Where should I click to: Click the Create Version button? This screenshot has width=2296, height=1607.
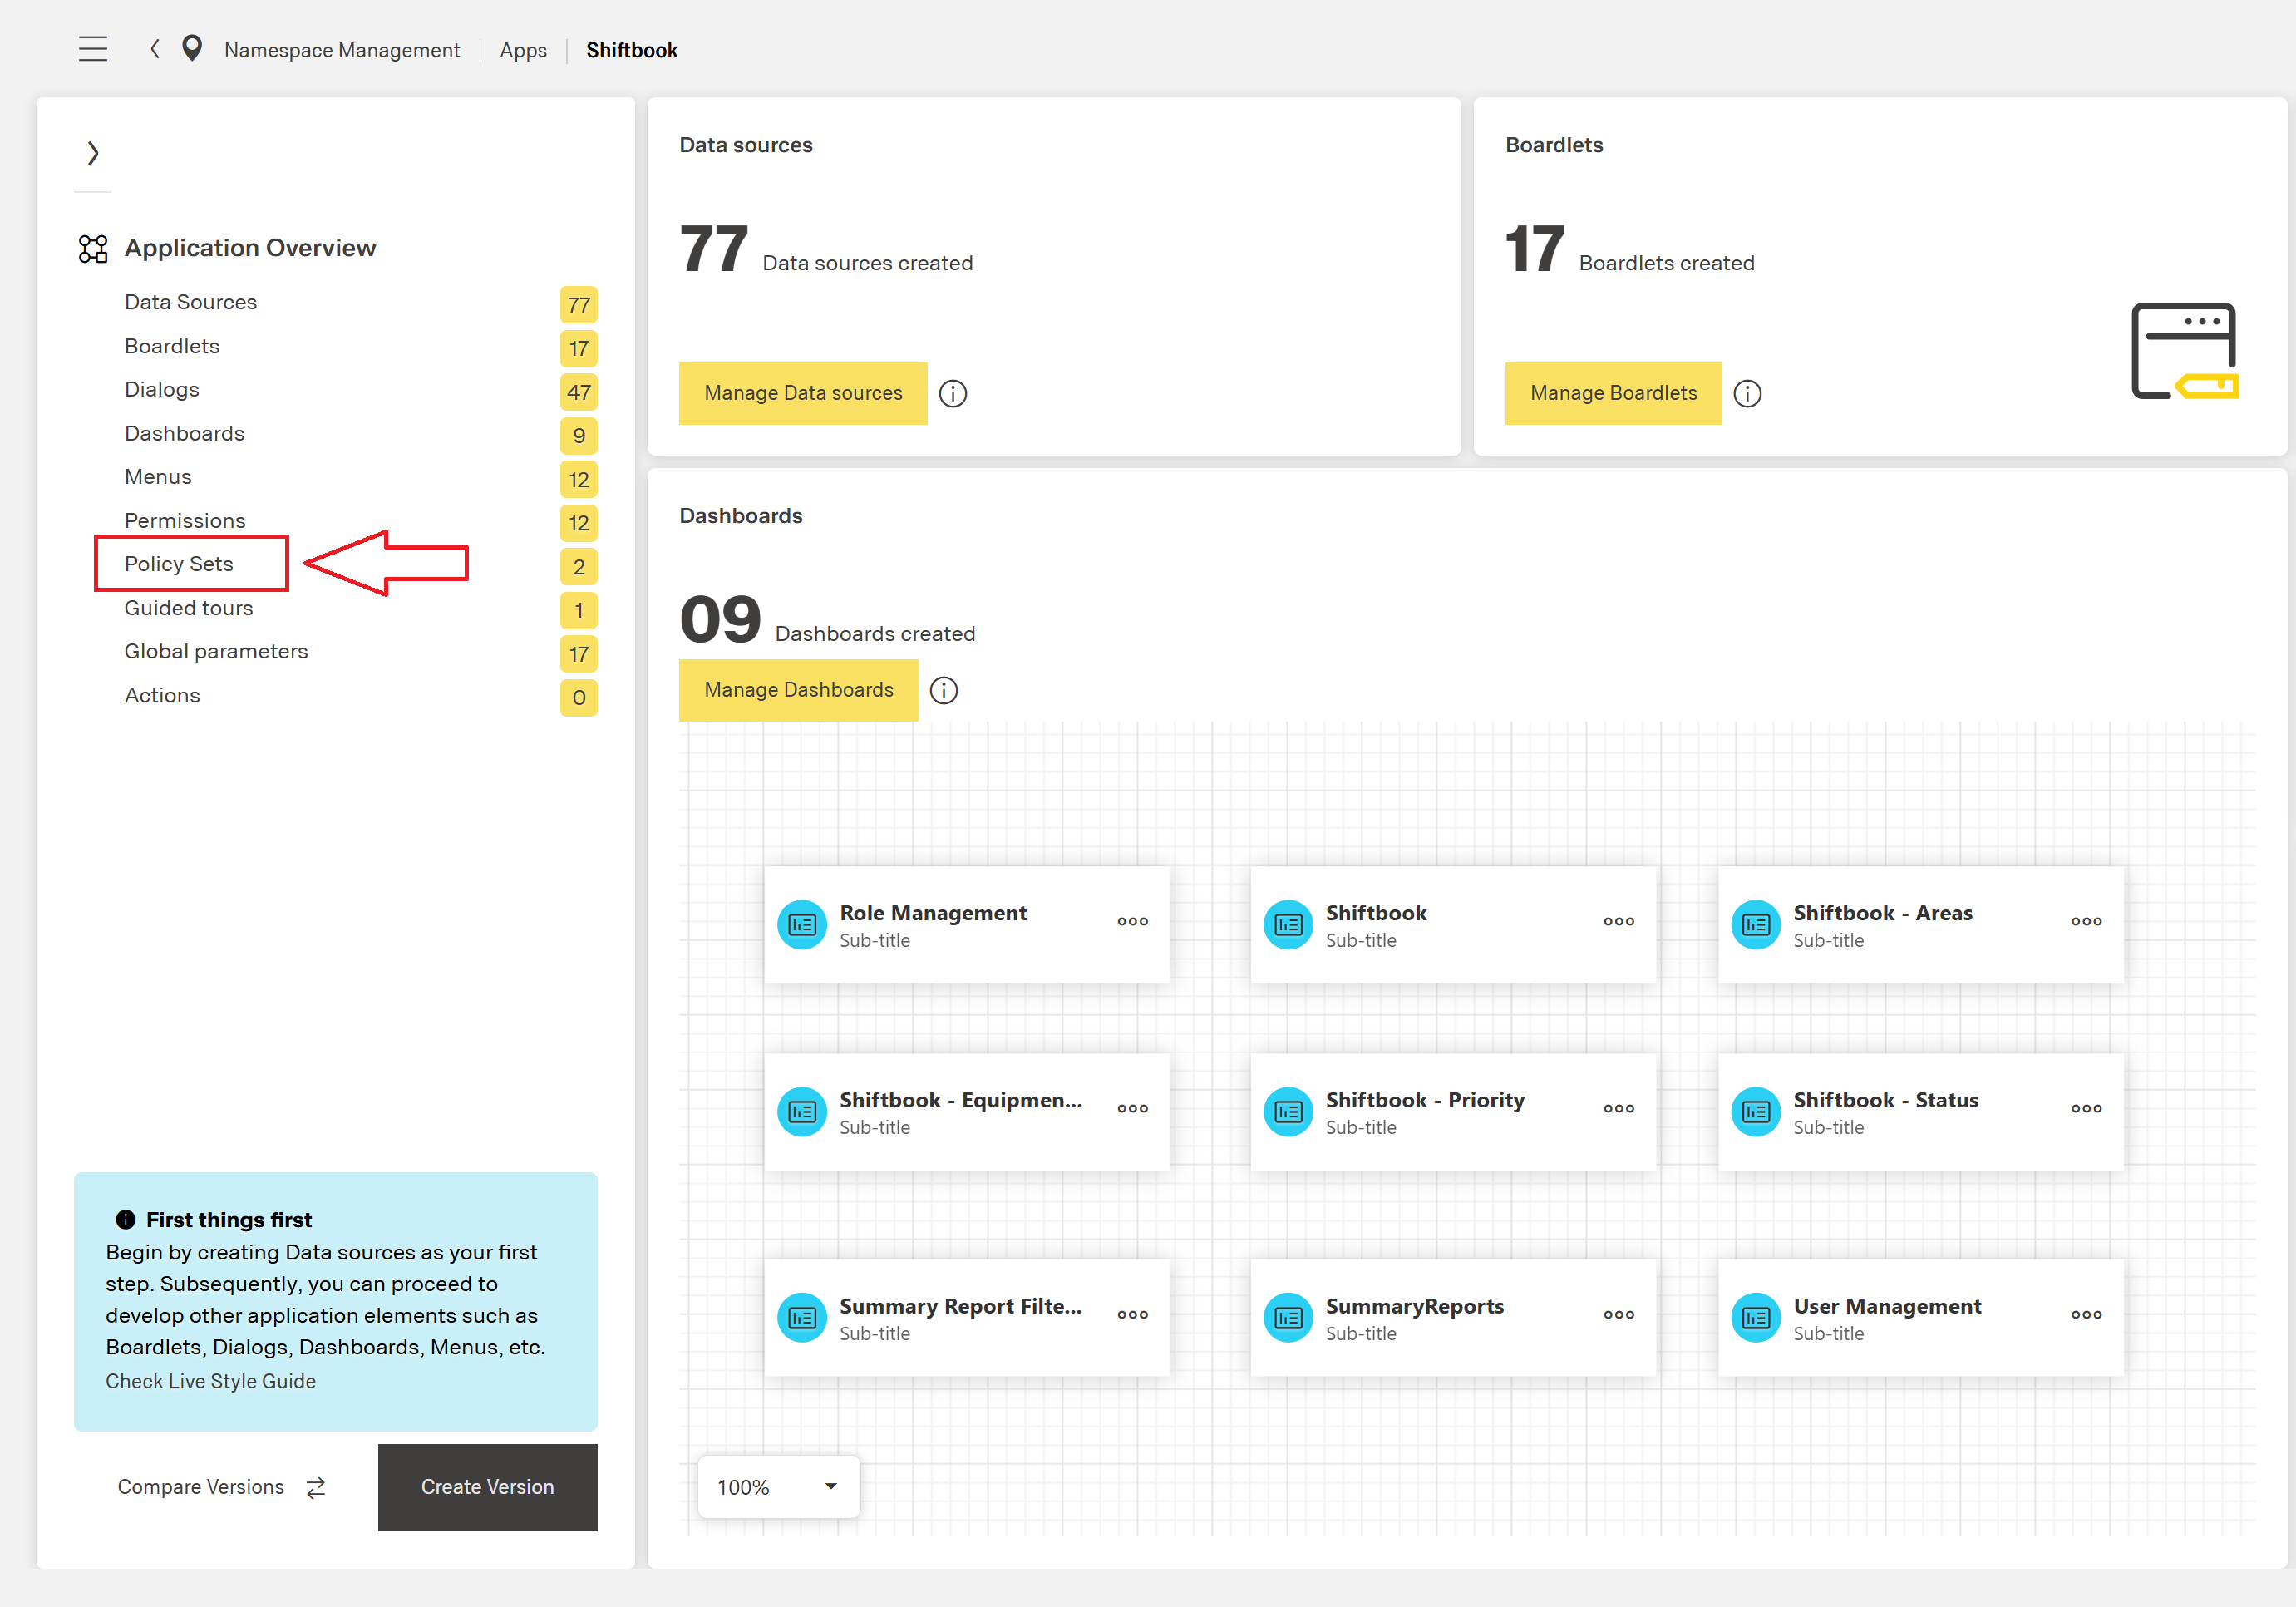click(x=487, y=1487)
